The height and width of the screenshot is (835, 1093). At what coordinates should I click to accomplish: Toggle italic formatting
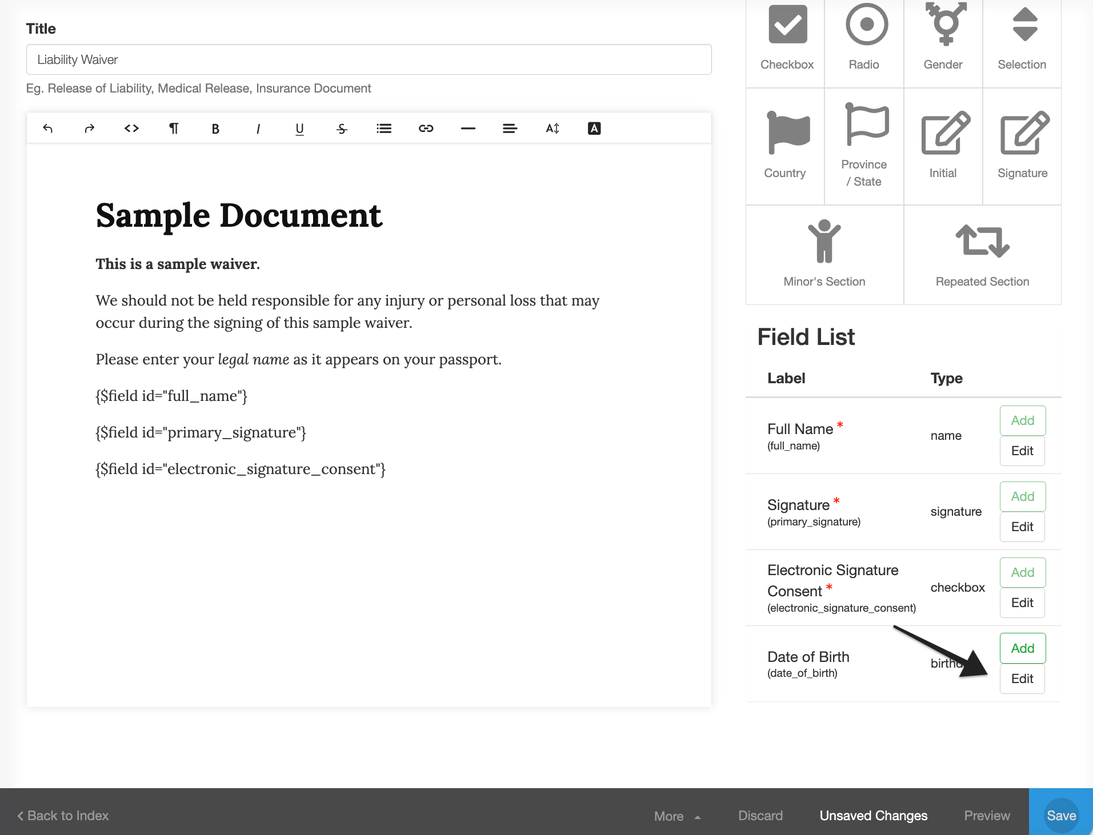click(x=258, y=129)
